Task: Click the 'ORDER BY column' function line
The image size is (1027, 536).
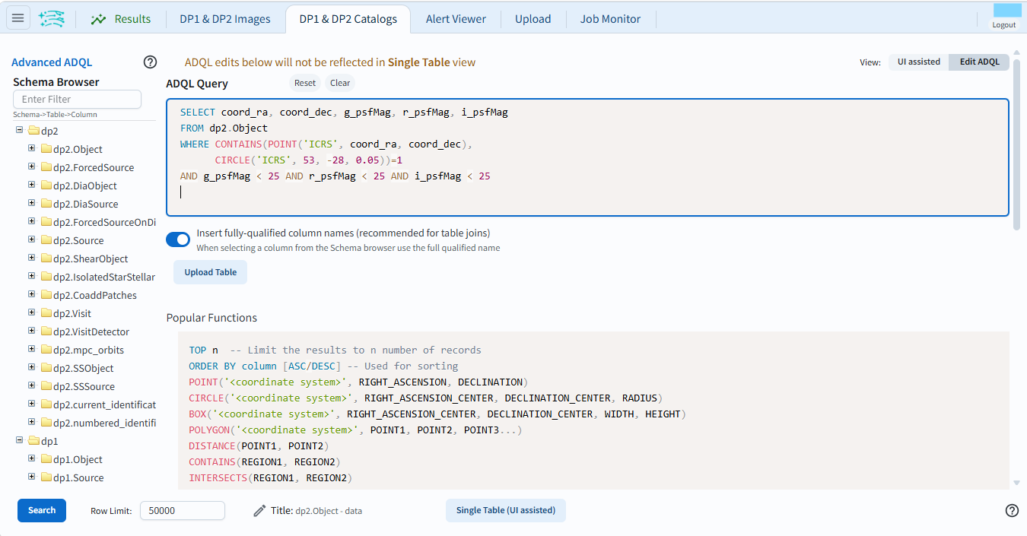Action: pos(323,366)
